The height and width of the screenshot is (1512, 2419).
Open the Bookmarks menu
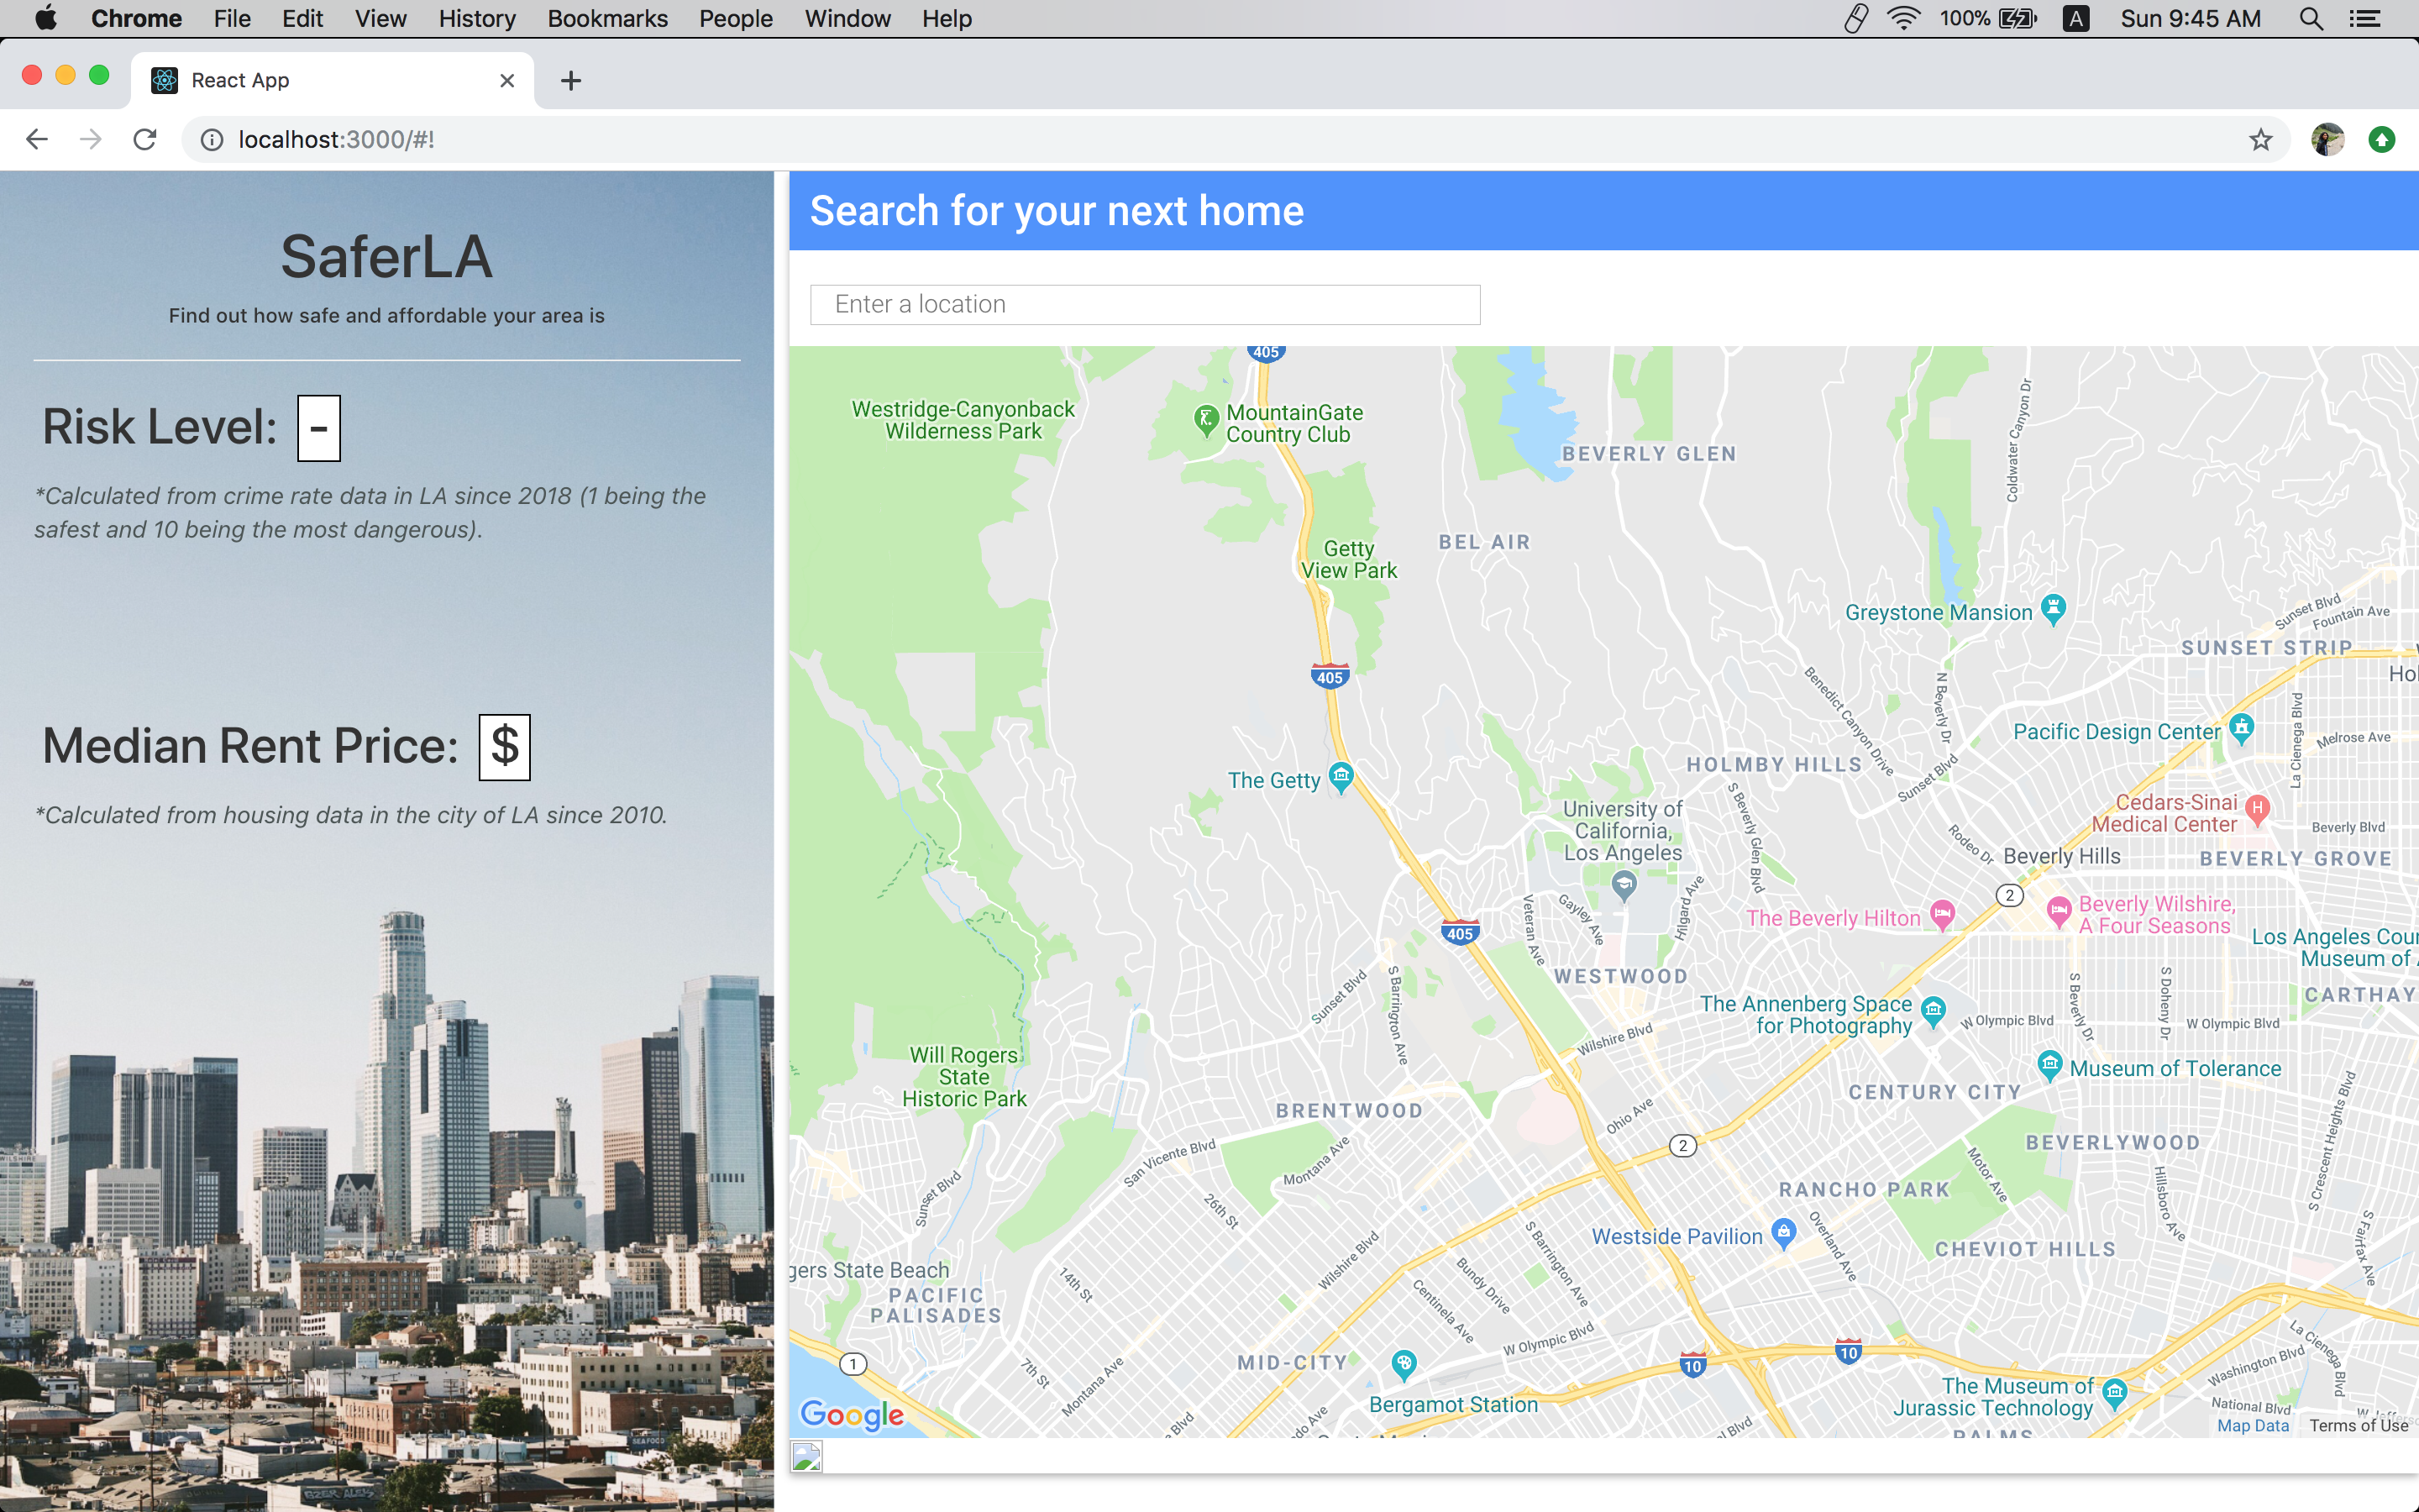[x=606, y=19]
